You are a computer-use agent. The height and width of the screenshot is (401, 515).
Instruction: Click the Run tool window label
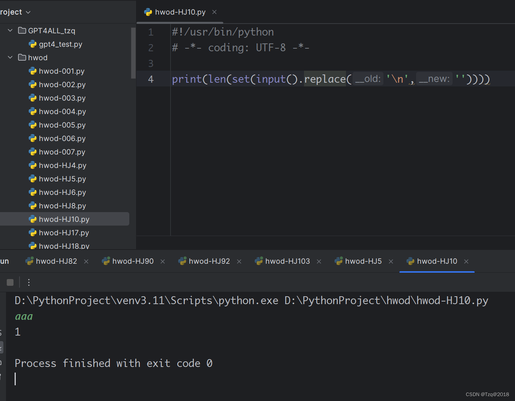pyautogui.click(x=4, y=261)
